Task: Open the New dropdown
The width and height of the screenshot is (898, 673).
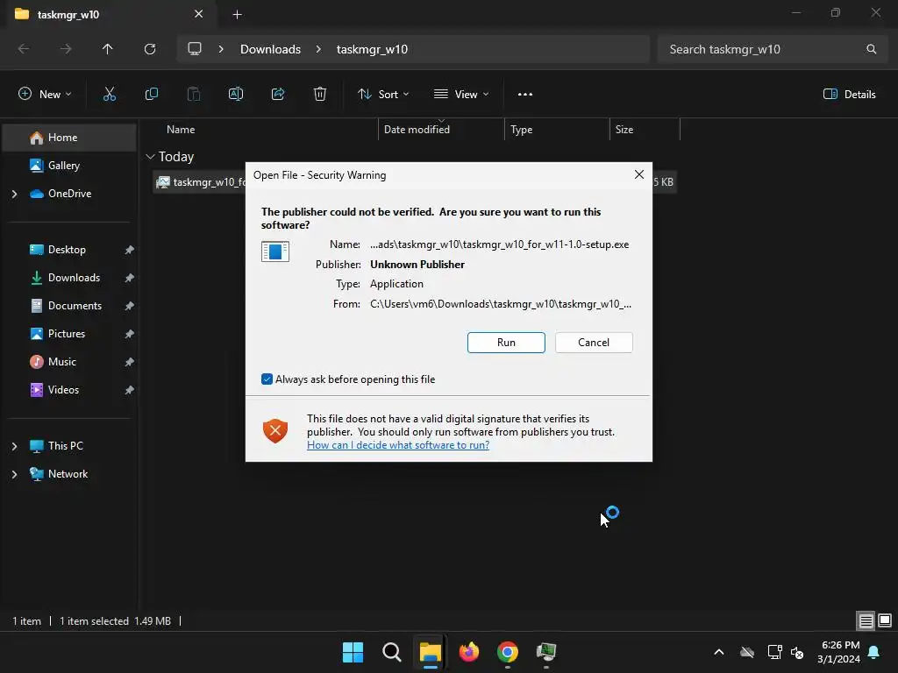Action: click(45, 95)
